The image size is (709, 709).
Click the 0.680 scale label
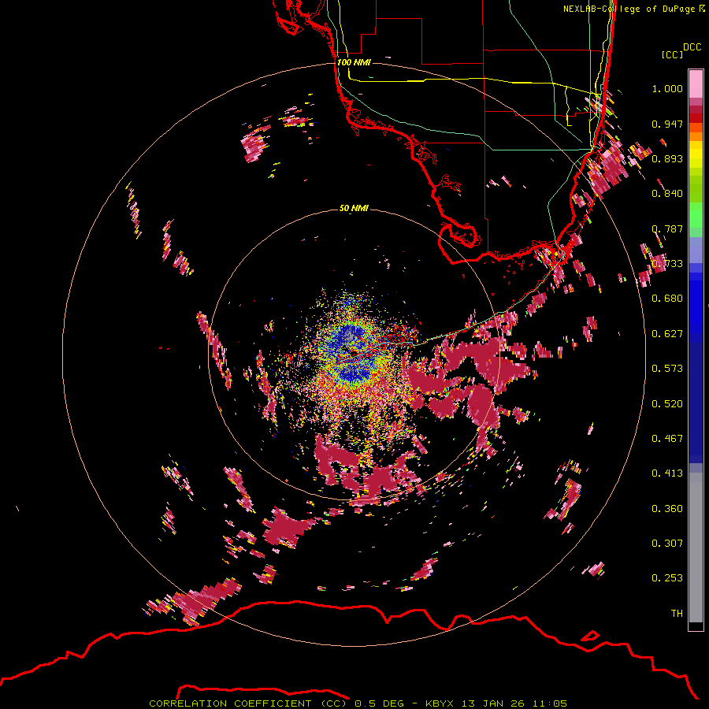pyautogui.click(x=667, y=299)
